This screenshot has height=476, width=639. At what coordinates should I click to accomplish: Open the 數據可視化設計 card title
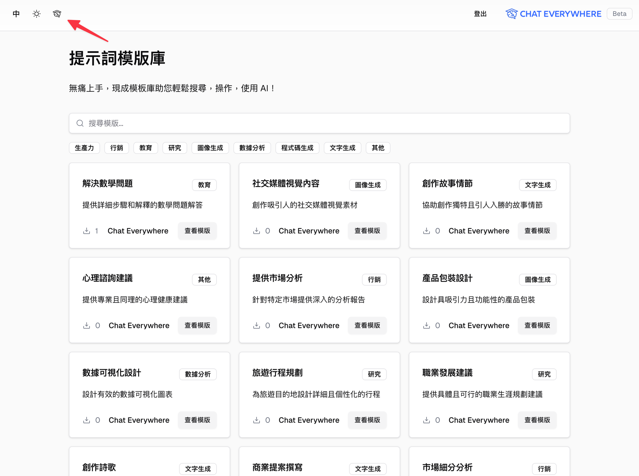[x=112, y=373]
